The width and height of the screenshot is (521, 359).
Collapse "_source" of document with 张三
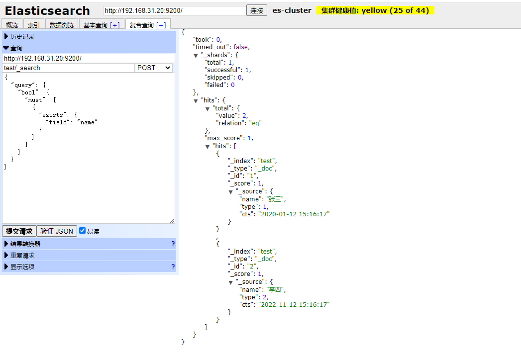(230, 191)
